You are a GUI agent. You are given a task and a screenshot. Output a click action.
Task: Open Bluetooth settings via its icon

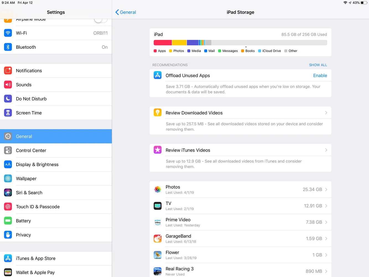pyautogui.click(x=8, y=47)
